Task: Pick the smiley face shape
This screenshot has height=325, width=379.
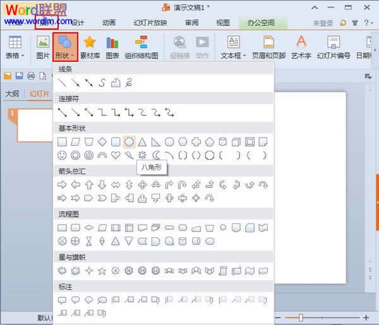Action: point(62,155)
